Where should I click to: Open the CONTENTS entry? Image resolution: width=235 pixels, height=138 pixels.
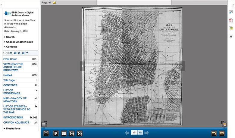click(x=11, y=85)
